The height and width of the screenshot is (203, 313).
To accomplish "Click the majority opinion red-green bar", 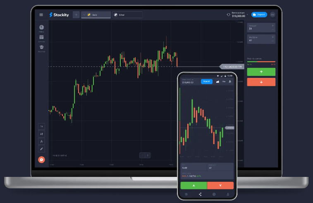I will [x=261, y=62].
